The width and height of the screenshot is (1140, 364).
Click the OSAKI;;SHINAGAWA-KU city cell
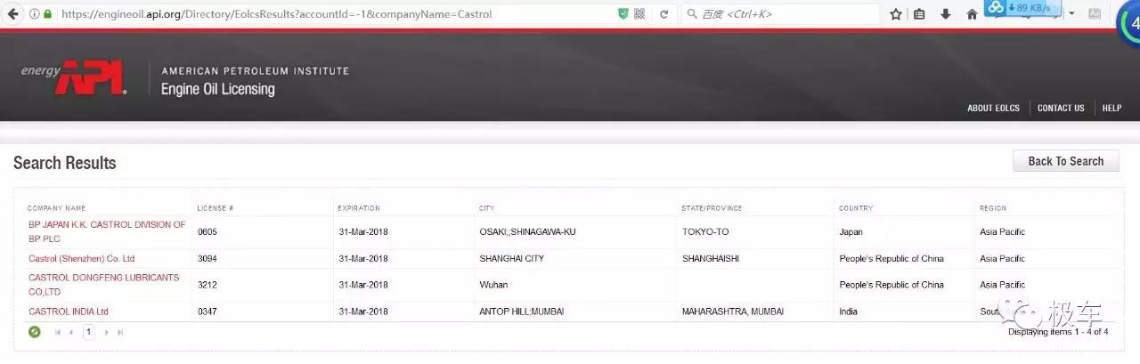coord(527,232)
